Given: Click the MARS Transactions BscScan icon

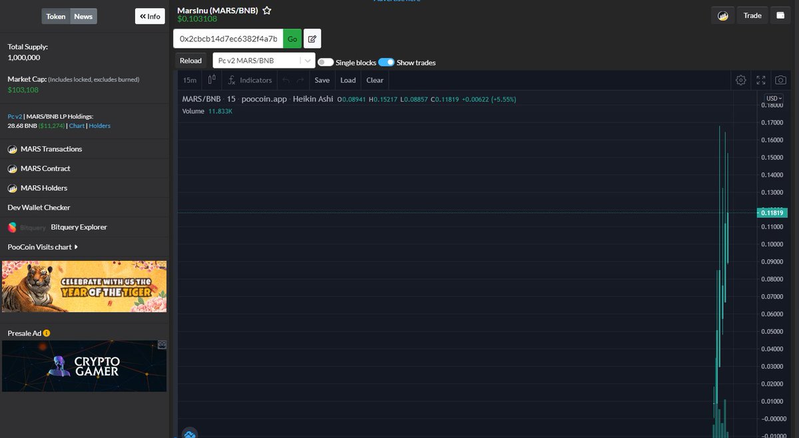Looking at the screenshot, I should [x=12, y=149].
